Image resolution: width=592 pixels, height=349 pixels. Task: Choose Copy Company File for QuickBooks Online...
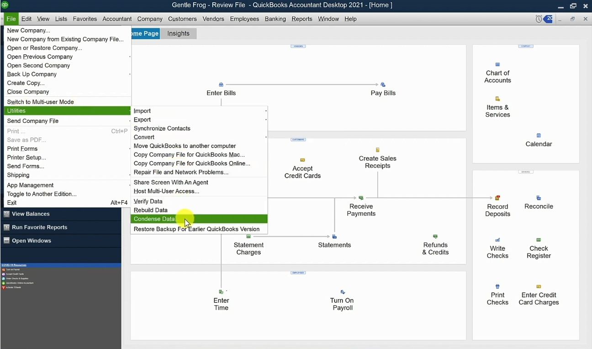coord(200,164)
